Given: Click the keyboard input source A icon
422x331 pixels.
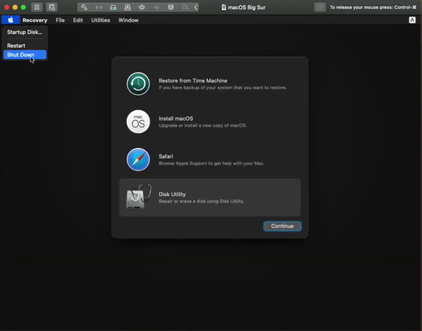Looking at the screenshot, I should [412, 20].
